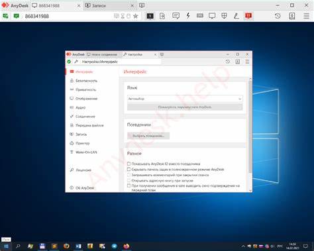314x251 pixels.
Task: Open the Лицензия settings section
Action: click(x=92, y=170)
